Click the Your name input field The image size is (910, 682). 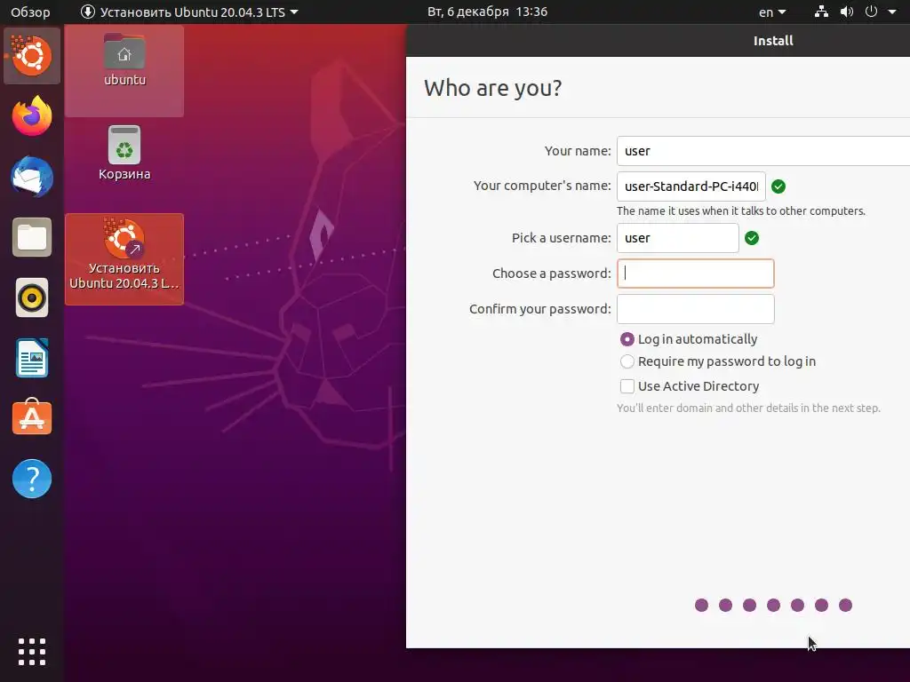tap(763, 151)
